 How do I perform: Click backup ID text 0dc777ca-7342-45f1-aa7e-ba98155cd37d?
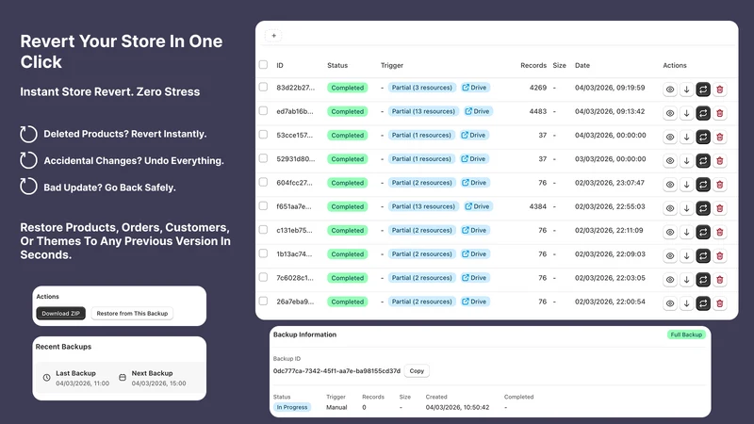pyautogui.click(x=336, y=371)
